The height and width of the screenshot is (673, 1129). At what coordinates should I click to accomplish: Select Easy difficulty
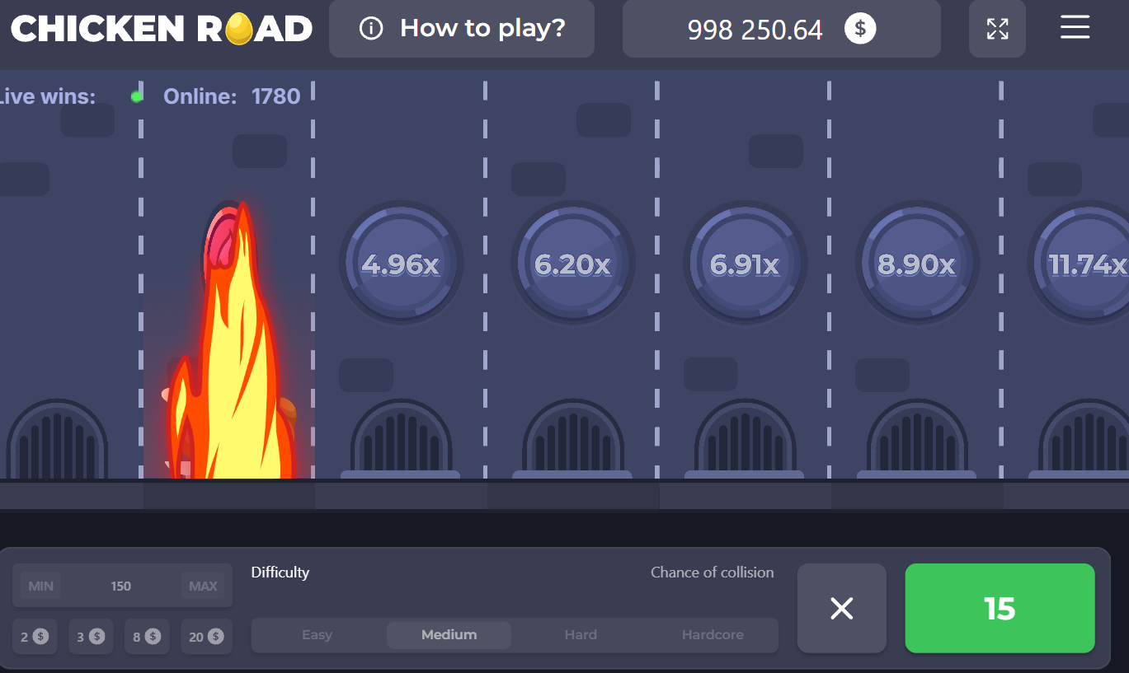pos(317,635)
